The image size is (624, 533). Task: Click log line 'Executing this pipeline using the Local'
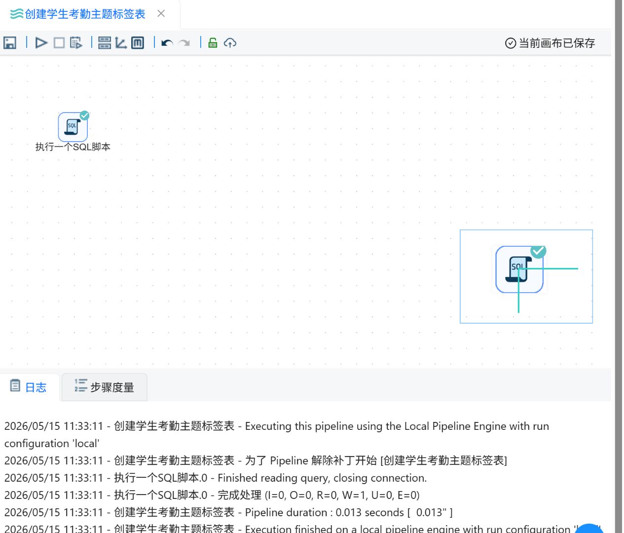pos(277,434)
